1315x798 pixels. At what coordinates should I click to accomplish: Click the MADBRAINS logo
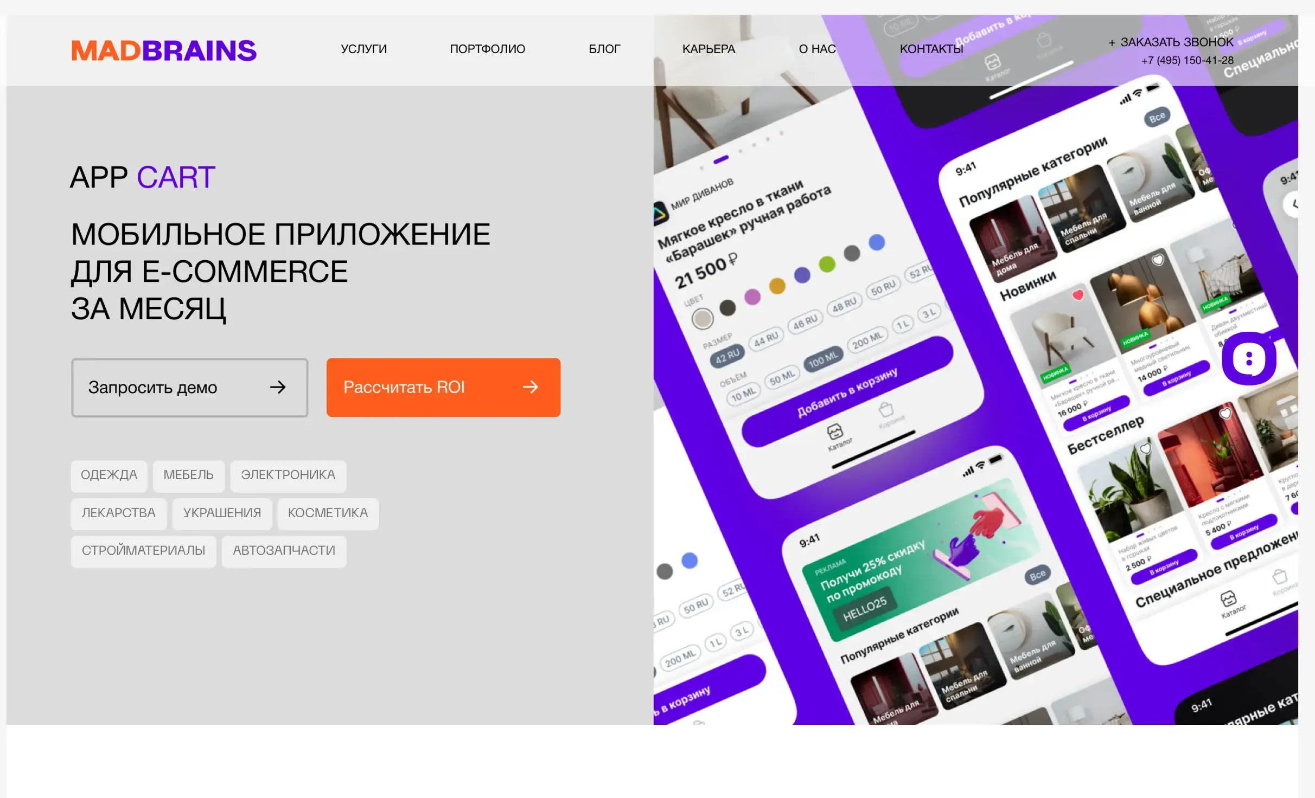click(x=164, y=50)
